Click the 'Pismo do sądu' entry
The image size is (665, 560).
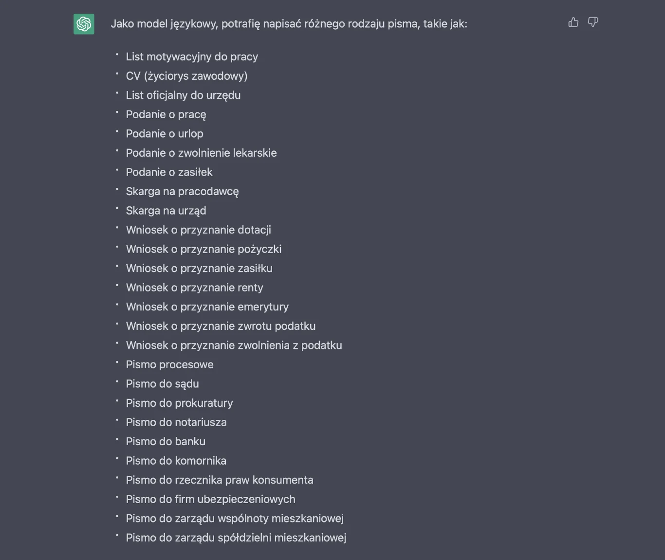(x=162, y=384)
